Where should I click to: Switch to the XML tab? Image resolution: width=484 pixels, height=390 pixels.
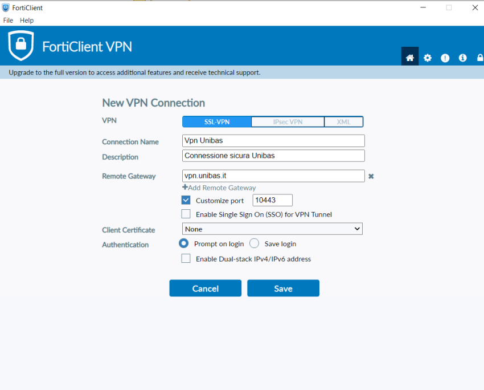coord(343,122)
